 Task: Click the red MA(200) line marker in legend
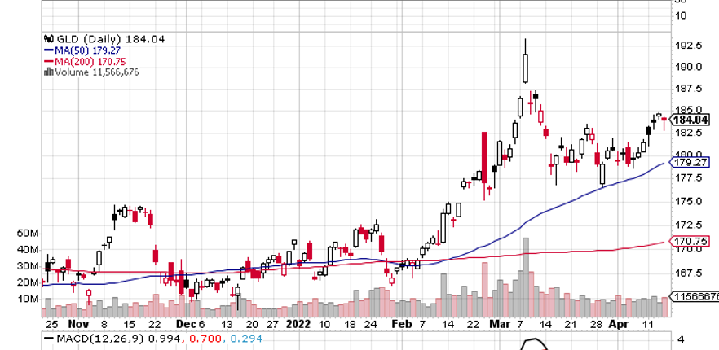click(x=48, y=61)
